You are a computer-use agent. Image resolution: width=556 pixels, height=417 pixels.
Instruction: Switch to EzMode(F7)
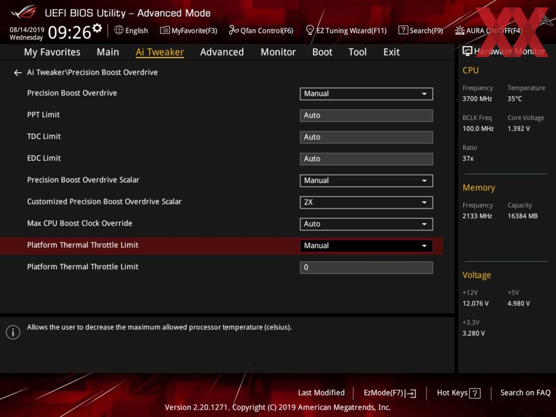(390, 393)
